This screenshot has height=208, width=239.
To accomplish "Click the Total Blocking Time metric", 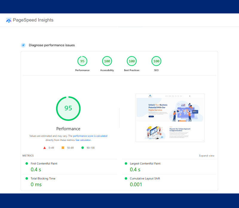I will tap(43, 178).
